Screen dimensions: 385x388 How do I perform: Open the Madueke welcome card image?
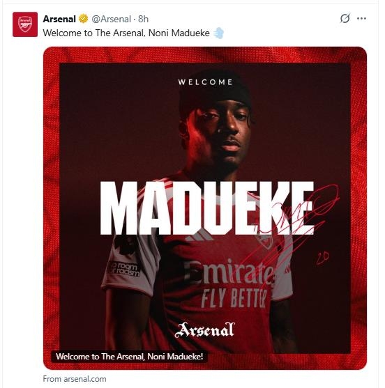[205, 208]
